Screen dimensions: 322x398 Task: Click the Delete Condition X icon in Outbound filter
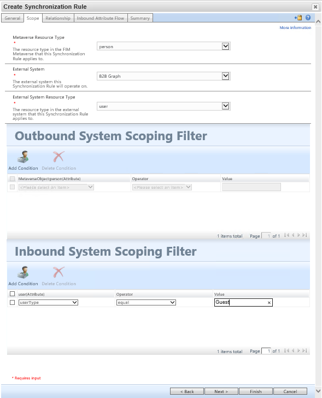coord(58,157)
